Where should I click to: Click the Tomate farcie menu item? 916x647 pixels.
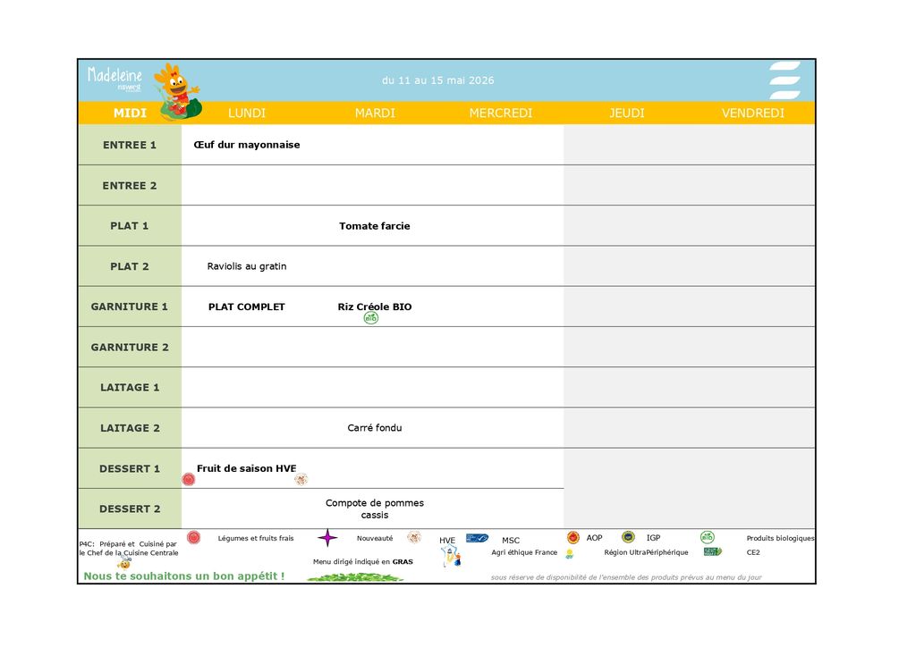pyautogui.click(x=375, y=226)
